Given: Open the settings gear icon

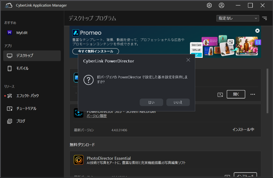Looking at the screenshot, I should point(209,5).
